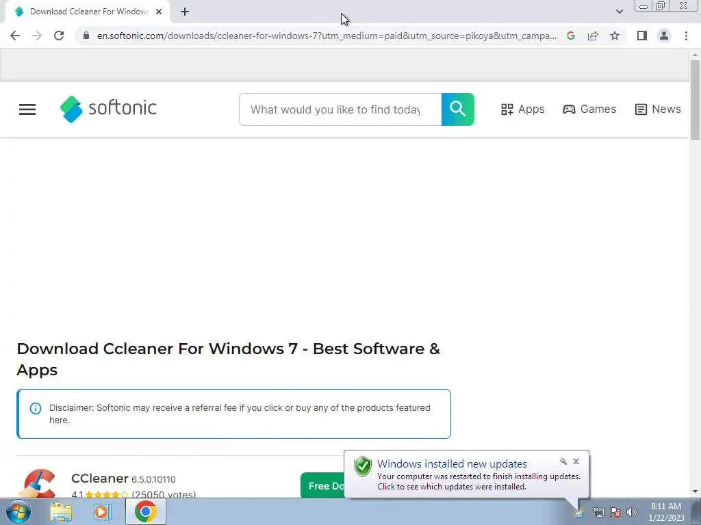Click the volume speaker tray icon

click(631, 512)
